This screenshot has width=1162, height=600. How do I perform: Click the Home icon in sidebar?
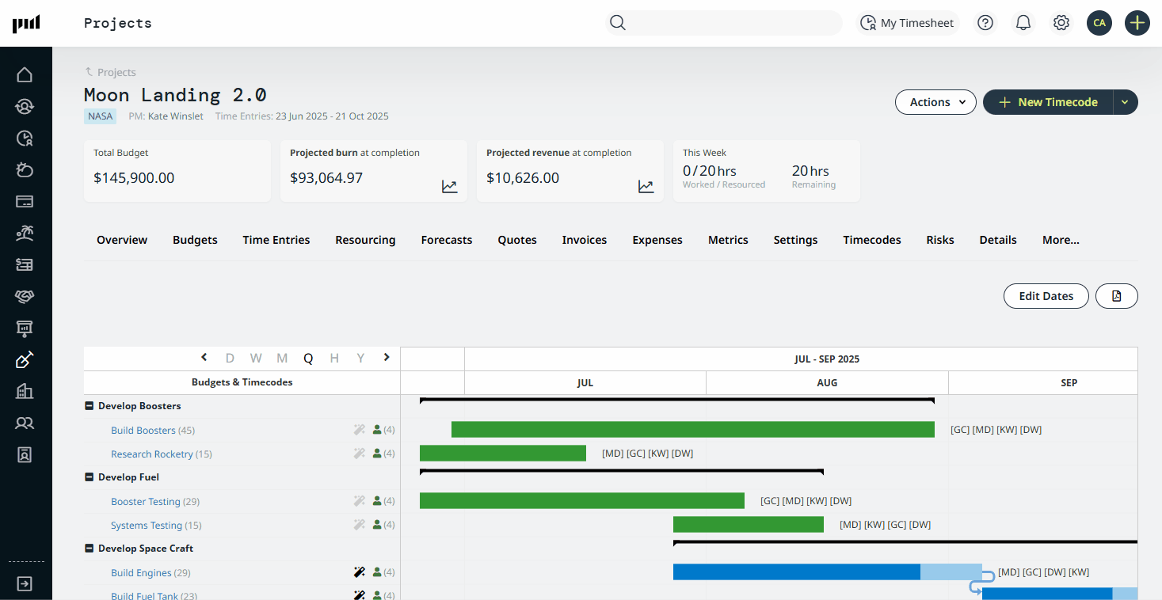(x=25, y=74)
